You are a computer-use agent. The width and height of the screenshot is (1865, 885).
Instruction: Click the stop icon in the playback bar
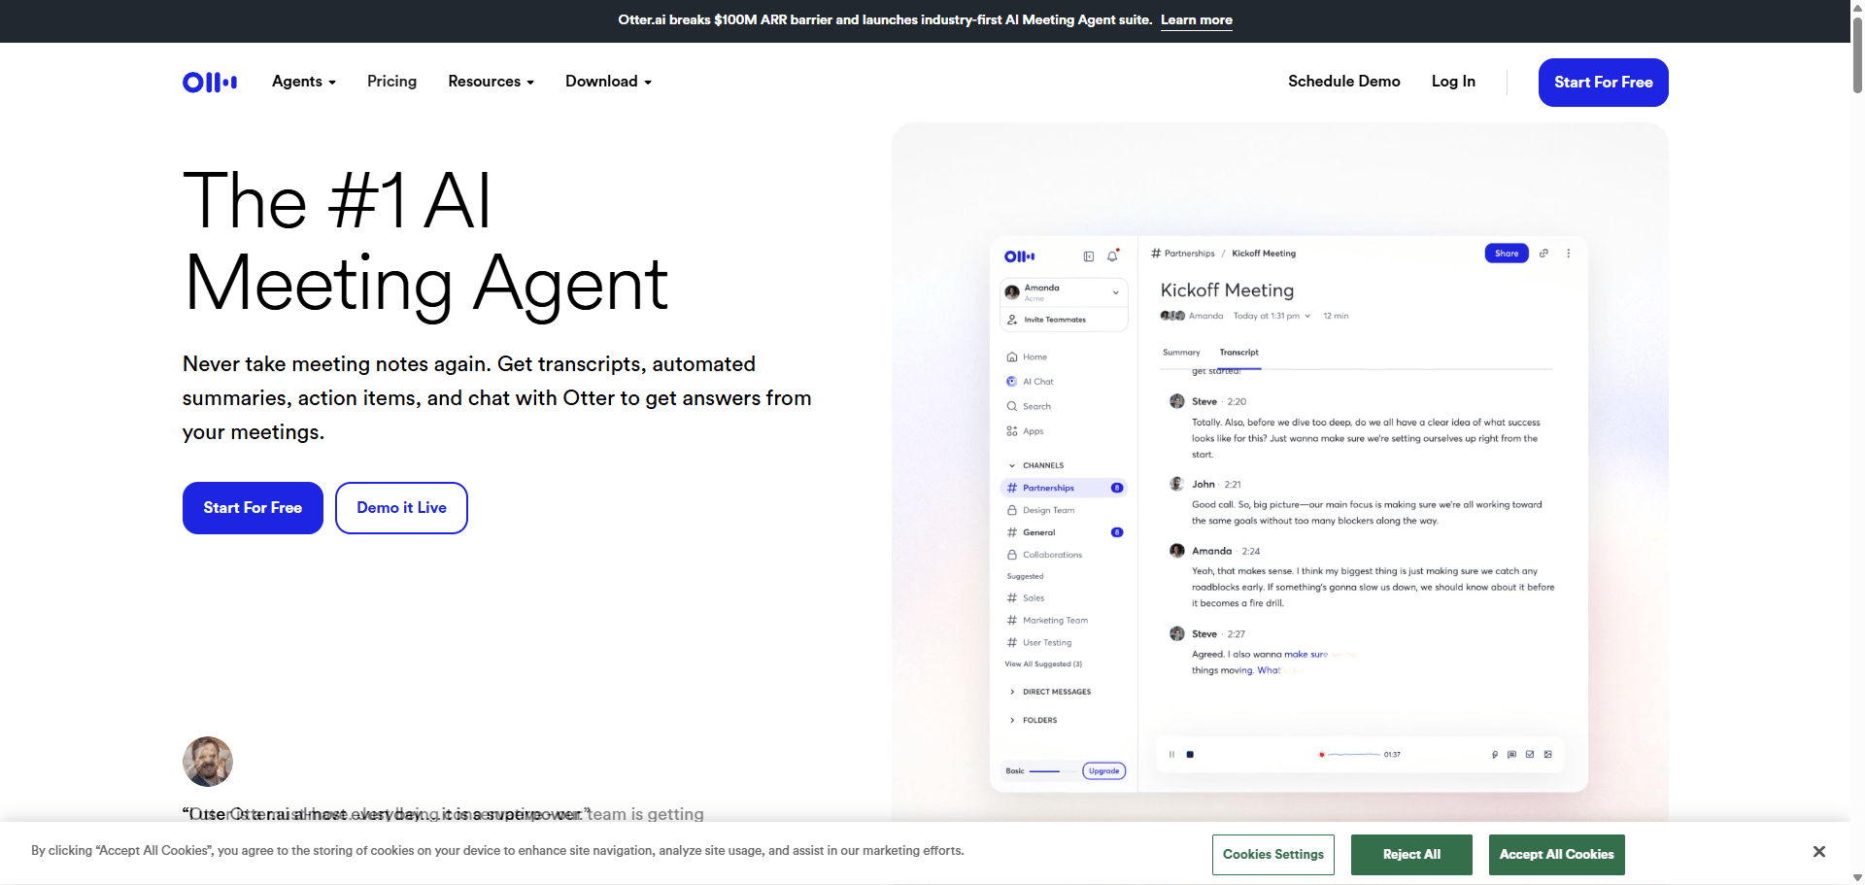pos(1190,755)
